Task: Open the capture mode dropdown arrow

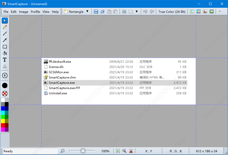Action: (87, 12)
